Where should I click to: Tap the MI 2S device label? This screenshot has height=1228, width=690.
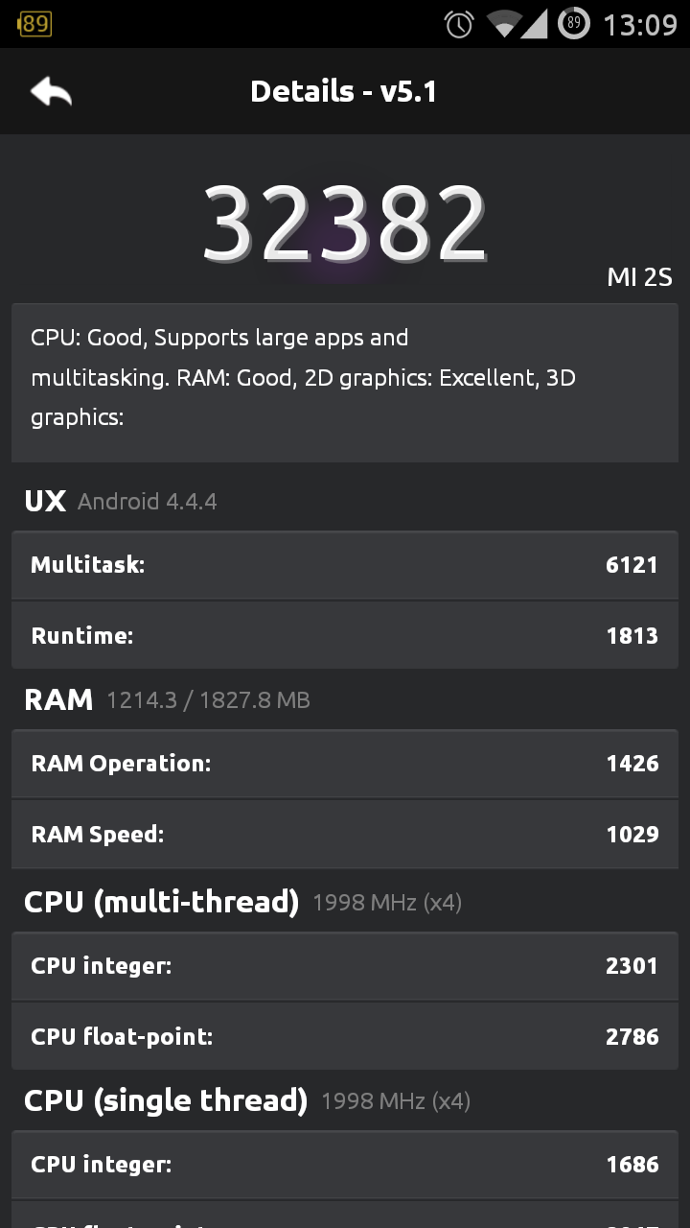pos(639,277)
